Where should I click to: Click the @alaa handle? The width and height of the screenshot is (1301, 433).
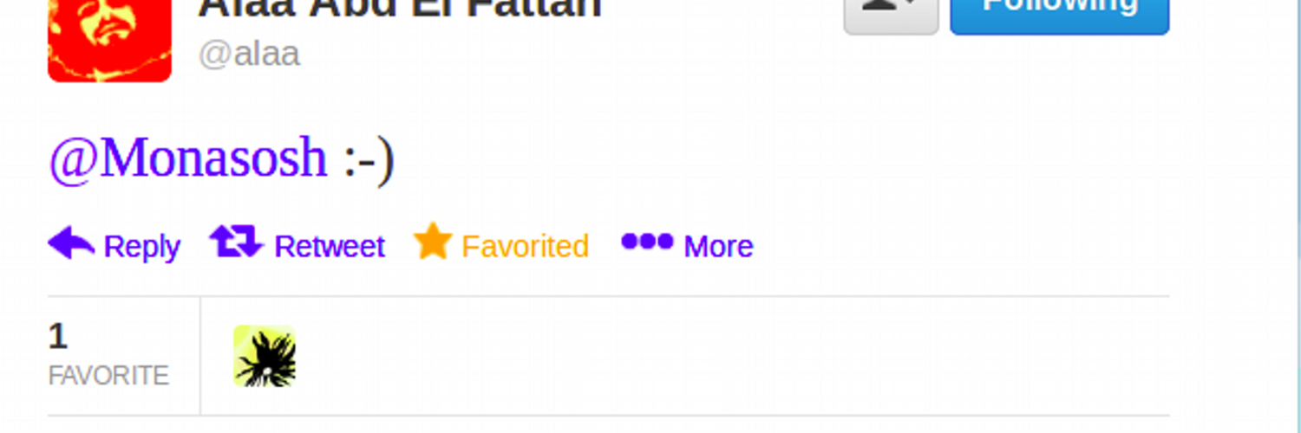coord(249,54)
